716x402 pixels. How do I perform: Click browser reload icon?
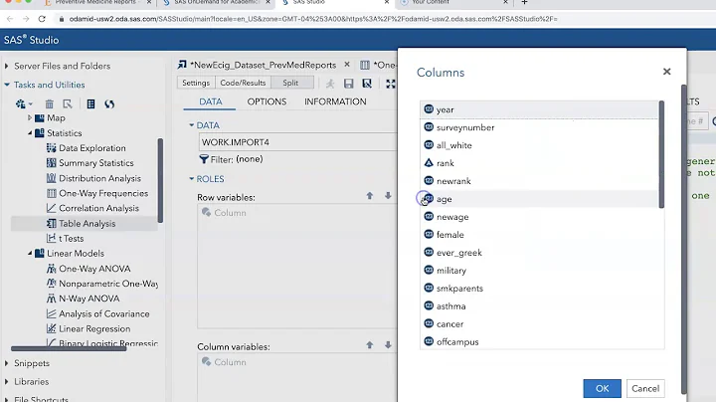click(x=42, y=19)
